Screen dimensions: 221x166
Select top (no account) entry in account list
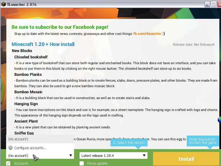pyautogui.click(x=40, y=139)
